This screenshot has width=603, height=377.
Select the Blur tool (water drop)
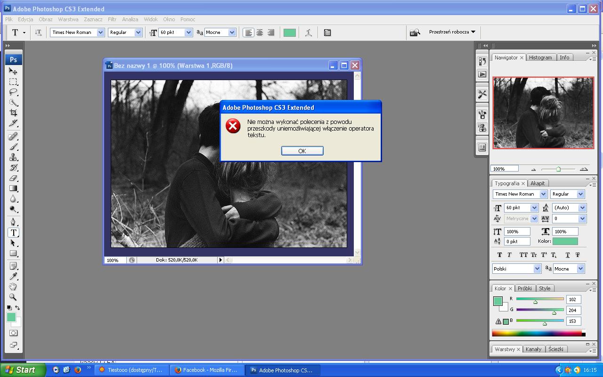point(14,199)
